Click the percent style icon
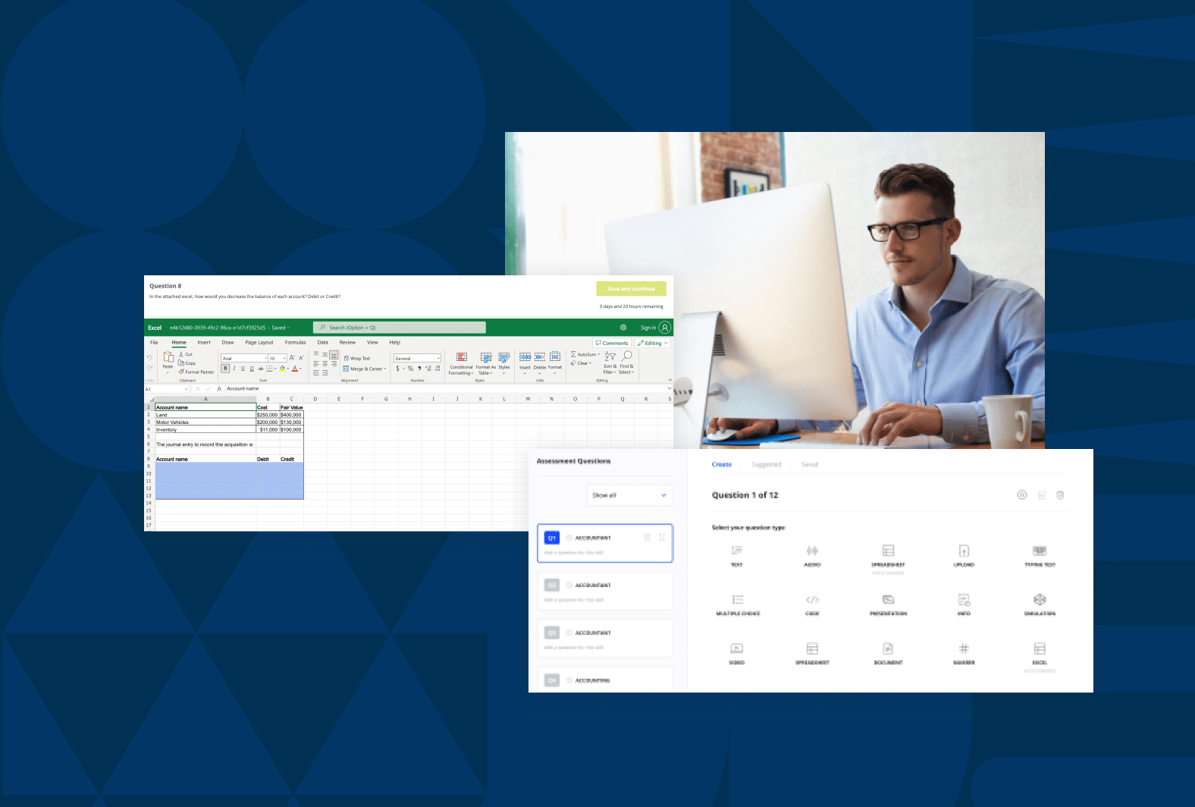The image size is (1195, 807). [410, 369]
